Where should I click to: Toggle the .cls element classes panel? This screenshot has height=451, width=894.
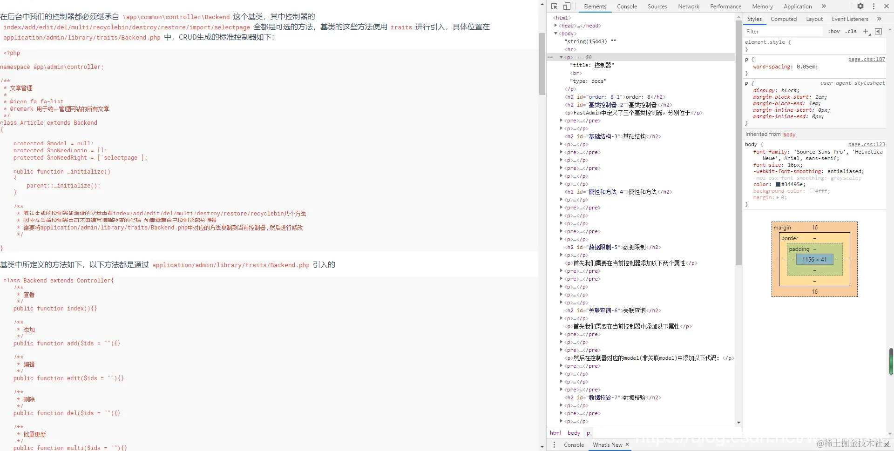point(851,31)
